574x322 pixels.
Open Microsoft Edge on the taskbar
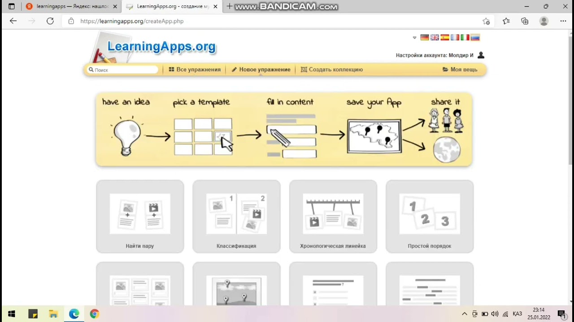[x=74, y=314]
